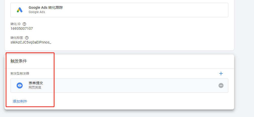Viewport: 254px width, 117px height.
Task: Remove the 表单提交 trigger with minus icon
Action: point(221,85)
